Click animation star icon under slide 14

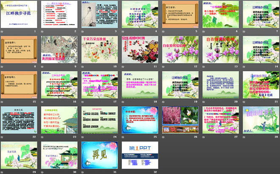pyautogui.click(x=244, y=66)
